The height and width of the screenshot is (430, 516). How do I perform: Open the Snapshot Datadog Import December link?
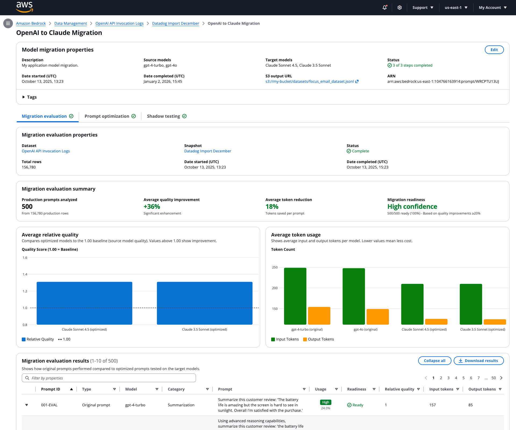[x=208, y=151]
